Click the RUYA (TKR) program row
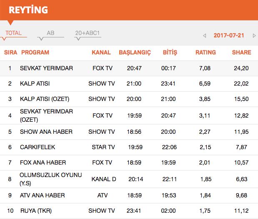258x219 pixels. click(x=37, y=211)
